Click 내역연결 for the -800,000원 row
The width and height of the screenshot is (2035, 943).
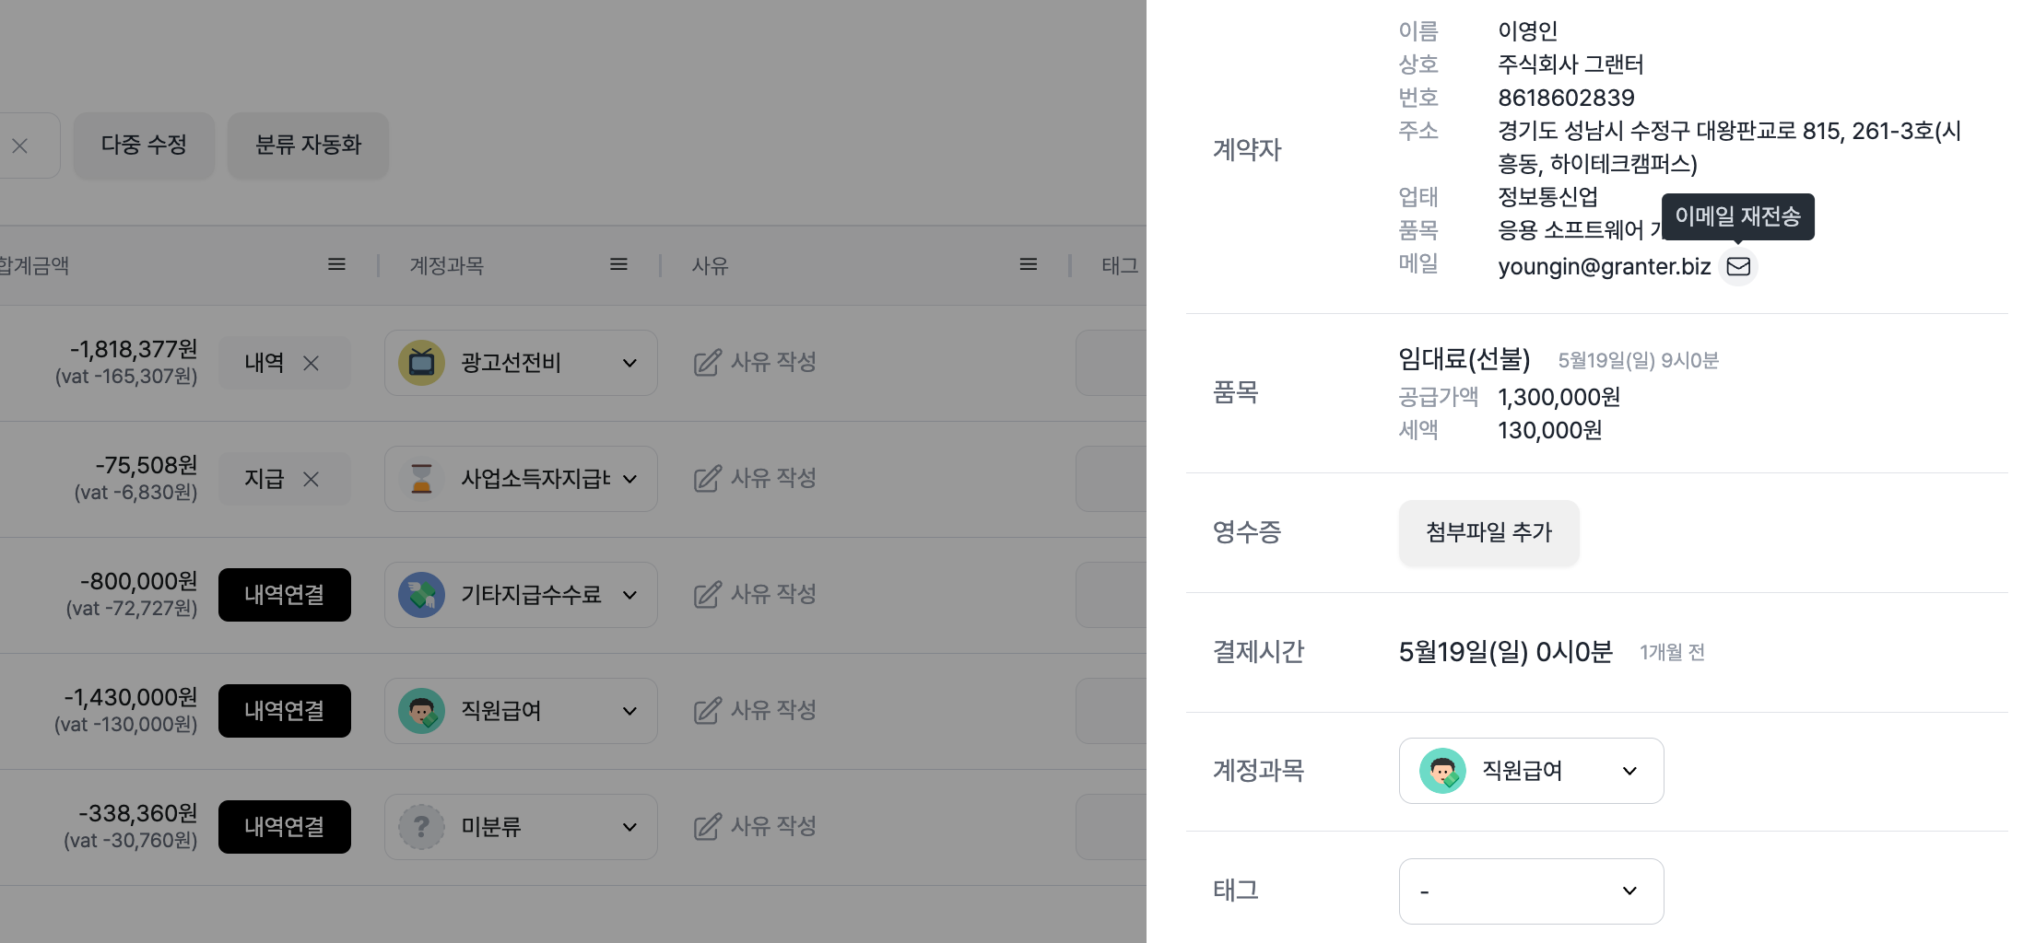coord(284,595)
